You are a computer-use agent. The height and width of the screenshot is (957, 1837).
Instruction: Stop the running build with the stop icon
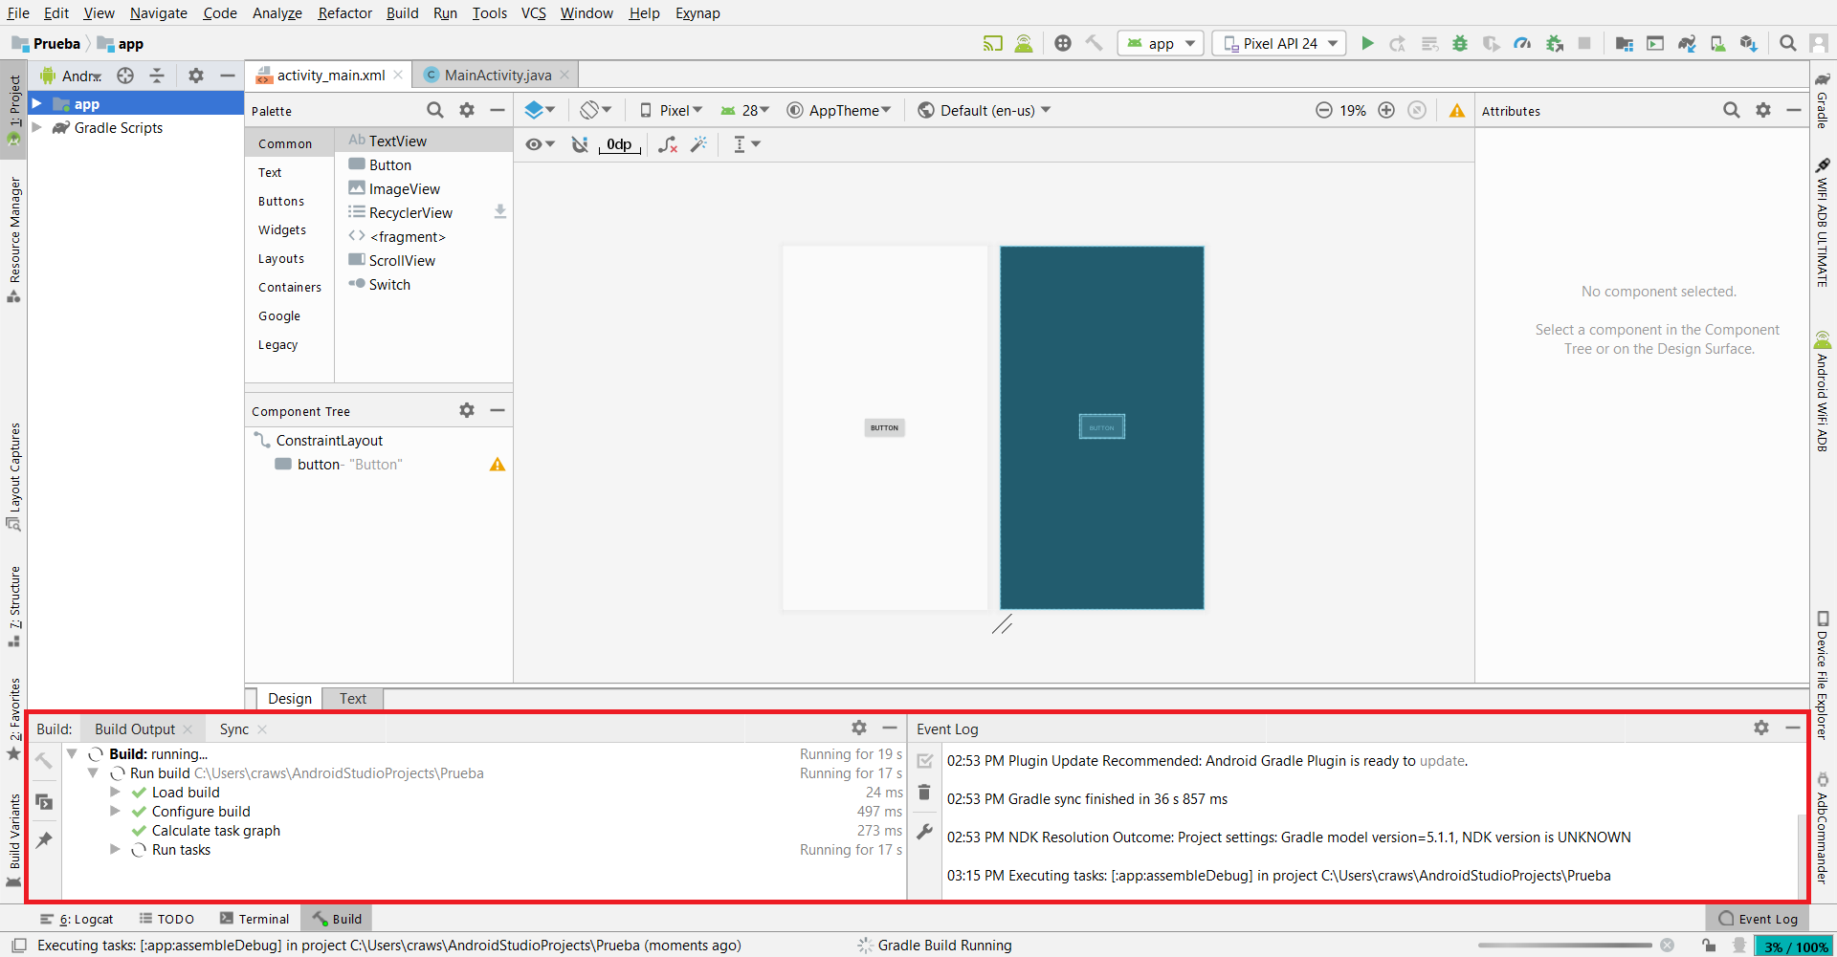tap(1584, 43)
